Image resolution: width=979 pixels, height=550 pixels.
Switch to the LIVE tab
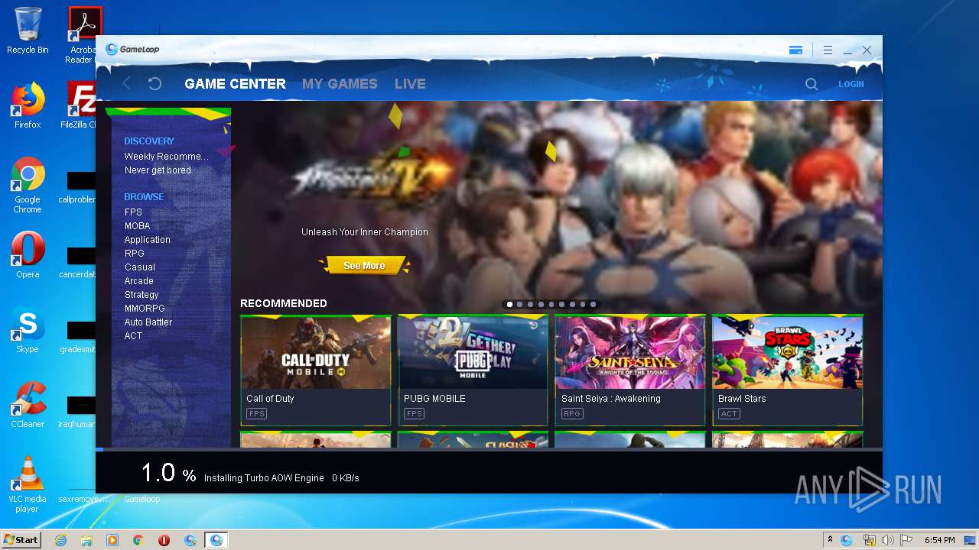(410, 84)
